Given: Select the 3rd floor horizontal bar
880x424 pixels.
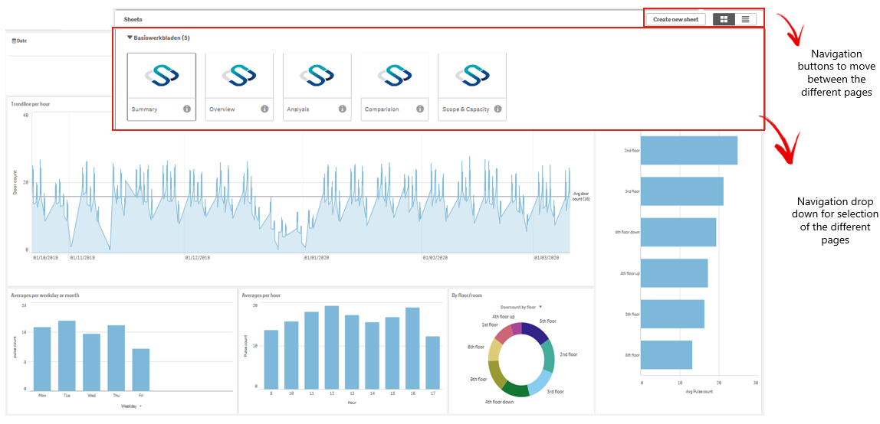Looking at the screenshot, I should point(682,191).
